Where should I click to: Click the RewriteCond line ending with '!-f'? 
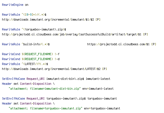click(x=31, y=54)
